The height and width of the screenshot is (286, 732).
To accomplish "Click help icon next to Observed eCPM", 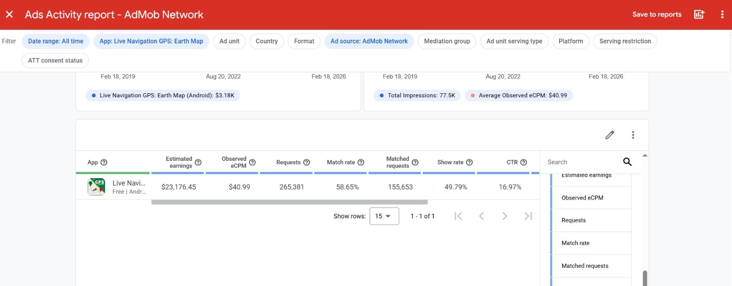I will 252,162.
